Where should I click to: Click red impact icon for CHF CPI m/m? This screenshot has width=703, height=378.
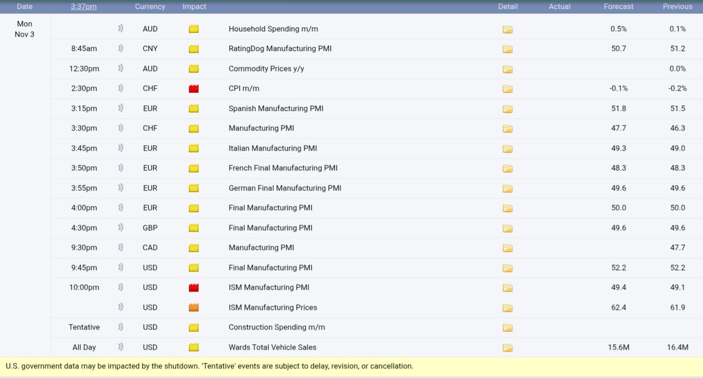pyautogui.click(x=194, y=89)
